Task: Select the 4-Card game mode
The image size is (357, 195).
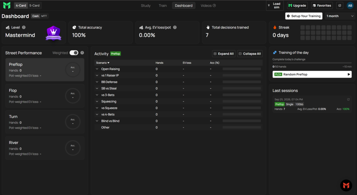Action: [x=21, y=6]
